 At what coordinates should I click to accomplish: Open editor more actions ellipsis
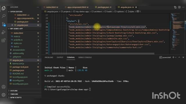[183, 7]
